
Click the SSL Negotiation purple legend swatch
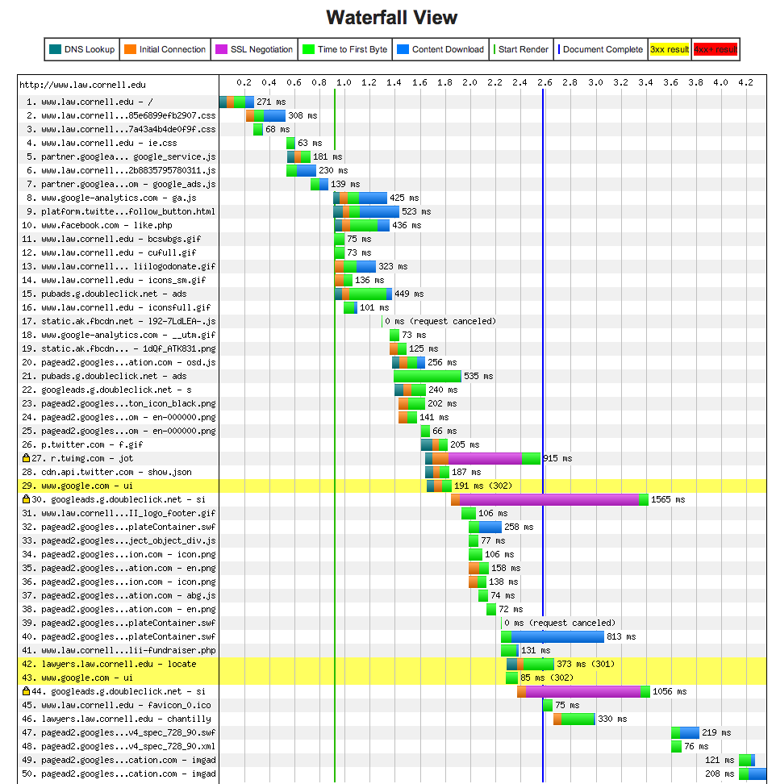coord(221,49)
